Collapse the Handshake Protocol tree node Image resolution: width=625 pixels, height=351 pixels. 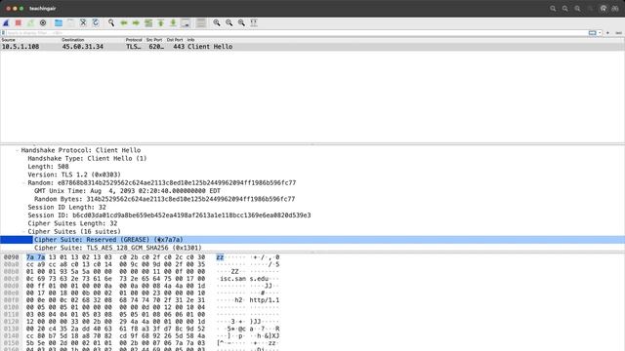click(18, 150)
